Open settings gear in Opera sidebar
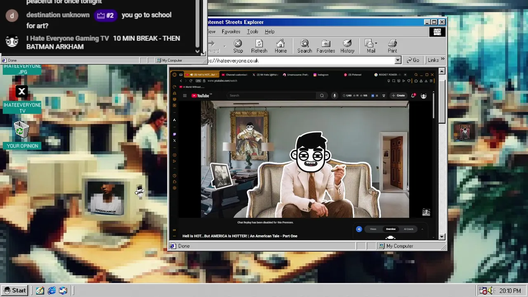 pyautogui.click(x=174, y=188)
